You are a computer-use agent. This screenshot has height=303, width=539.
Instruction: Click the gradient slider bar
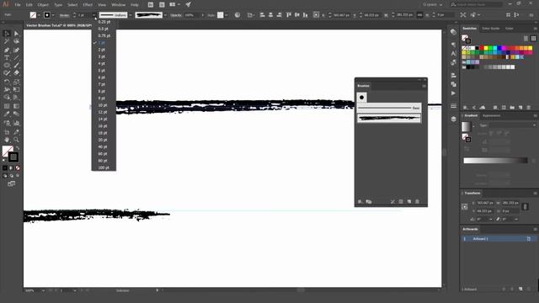[495, 161]
